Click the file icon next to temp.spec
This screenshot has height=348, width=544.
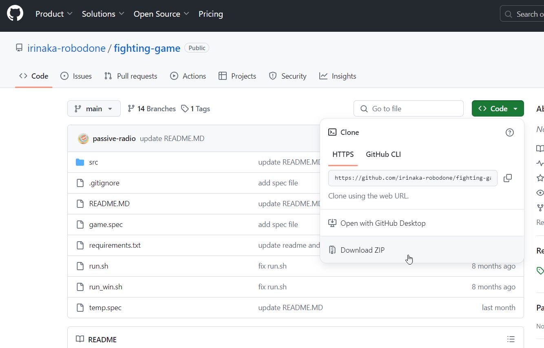coord(80,308)
